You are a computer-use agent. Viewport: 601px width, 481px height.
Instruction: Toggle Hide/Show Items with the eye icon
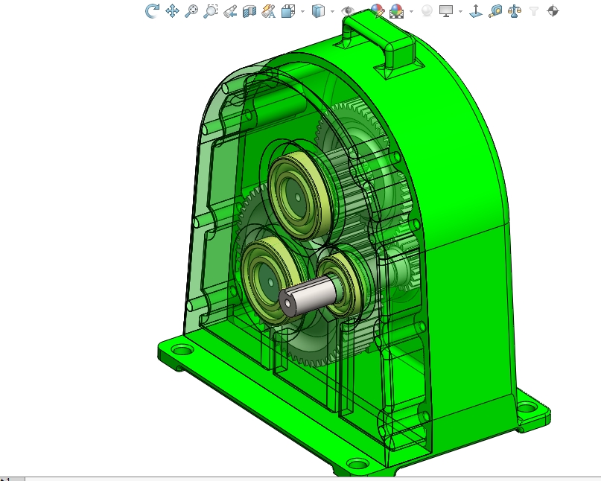pyautogui.click(x=348, y=10)
